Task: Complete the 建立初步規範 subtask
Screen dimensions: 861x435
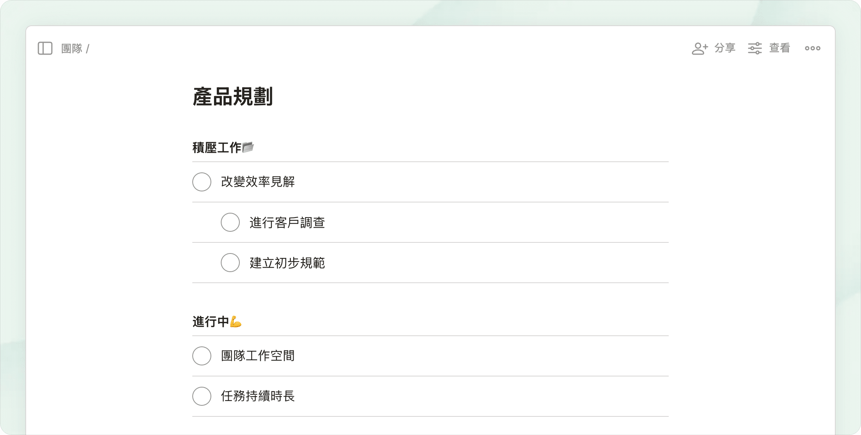Action: click(230, 263)
